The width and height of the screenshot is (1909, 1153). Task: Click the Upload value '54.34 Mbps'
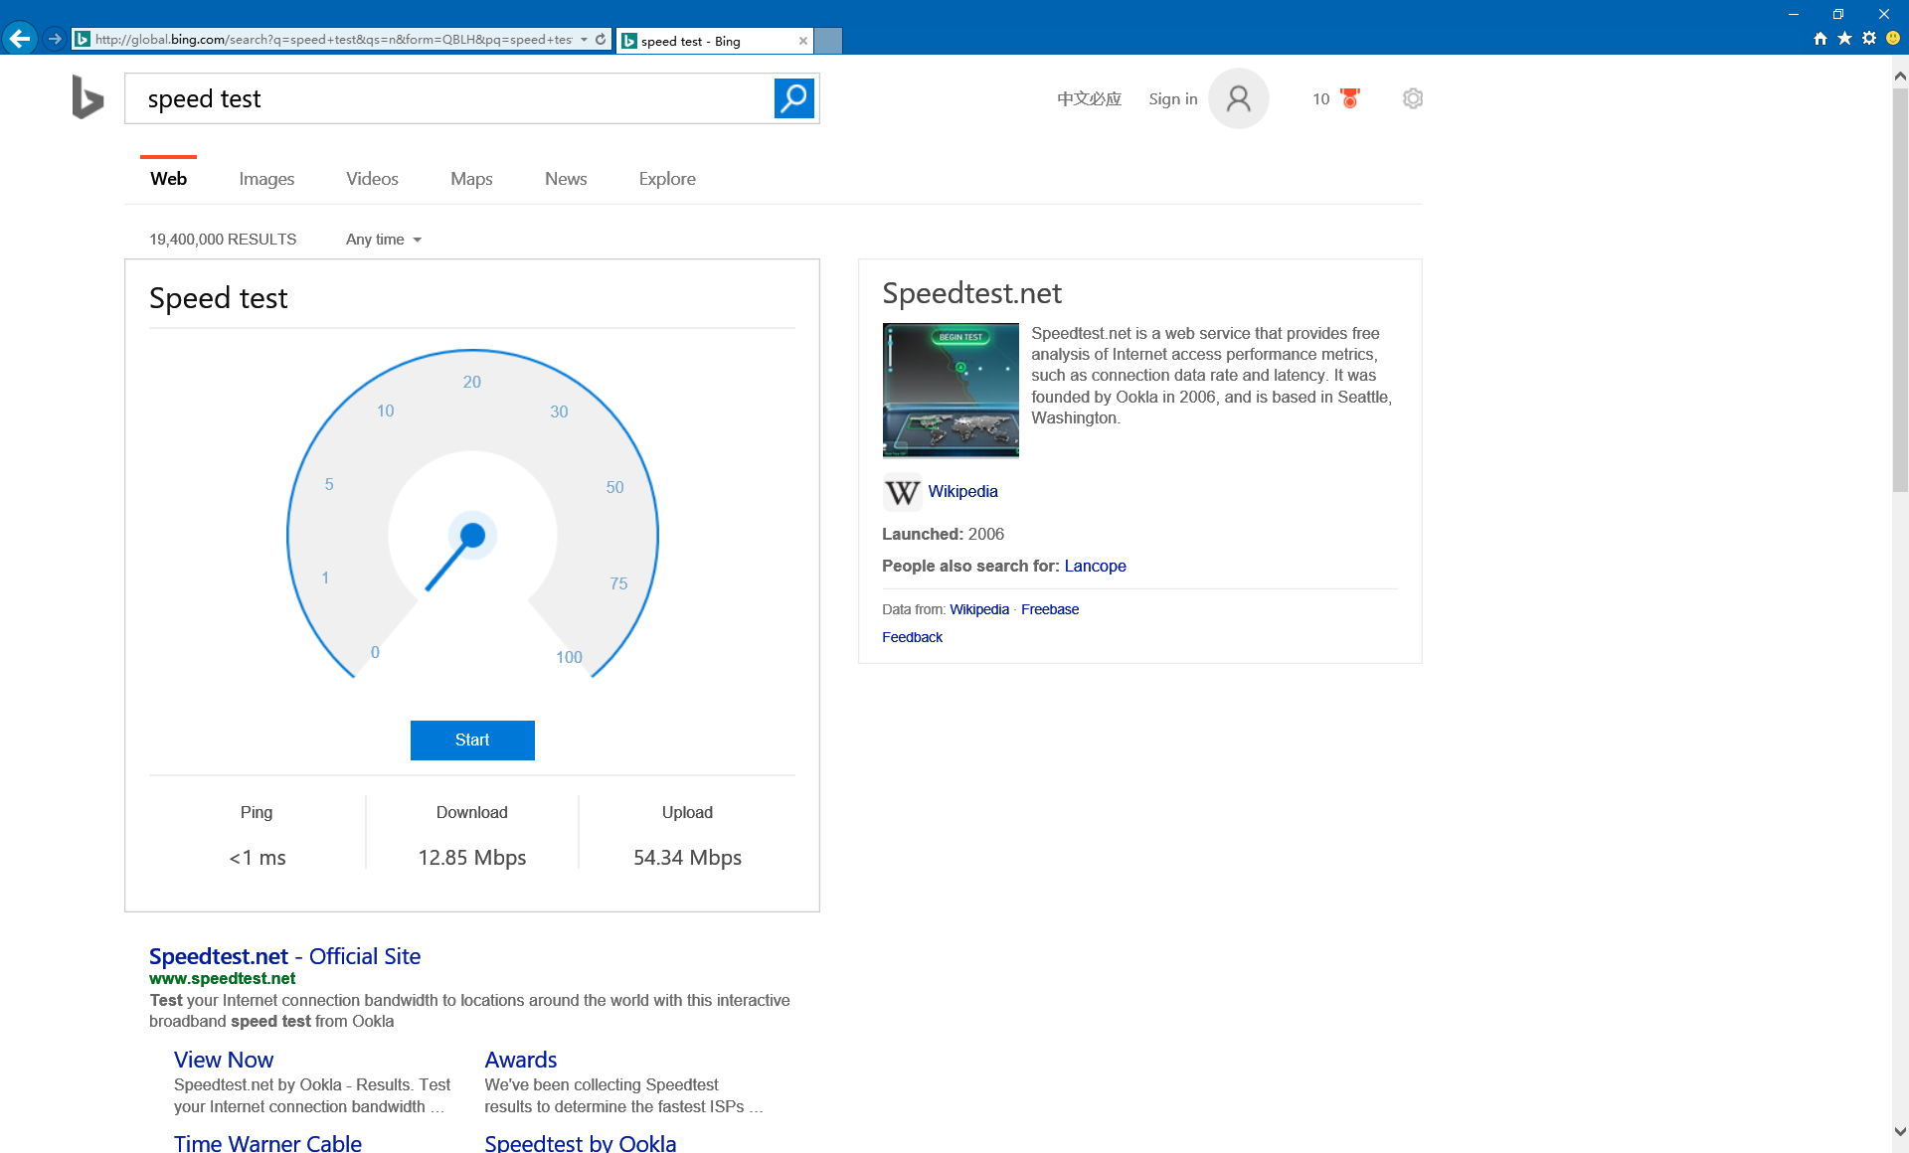click(687, 858)
